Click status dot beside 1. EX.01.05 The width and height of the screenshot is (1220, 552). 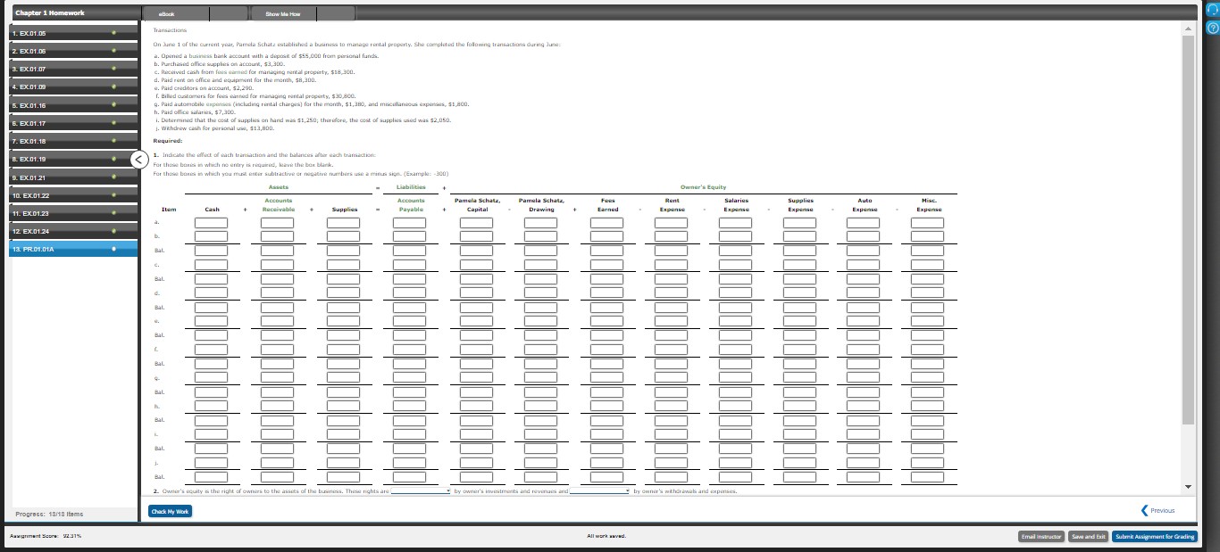click(x=113, y=34)
